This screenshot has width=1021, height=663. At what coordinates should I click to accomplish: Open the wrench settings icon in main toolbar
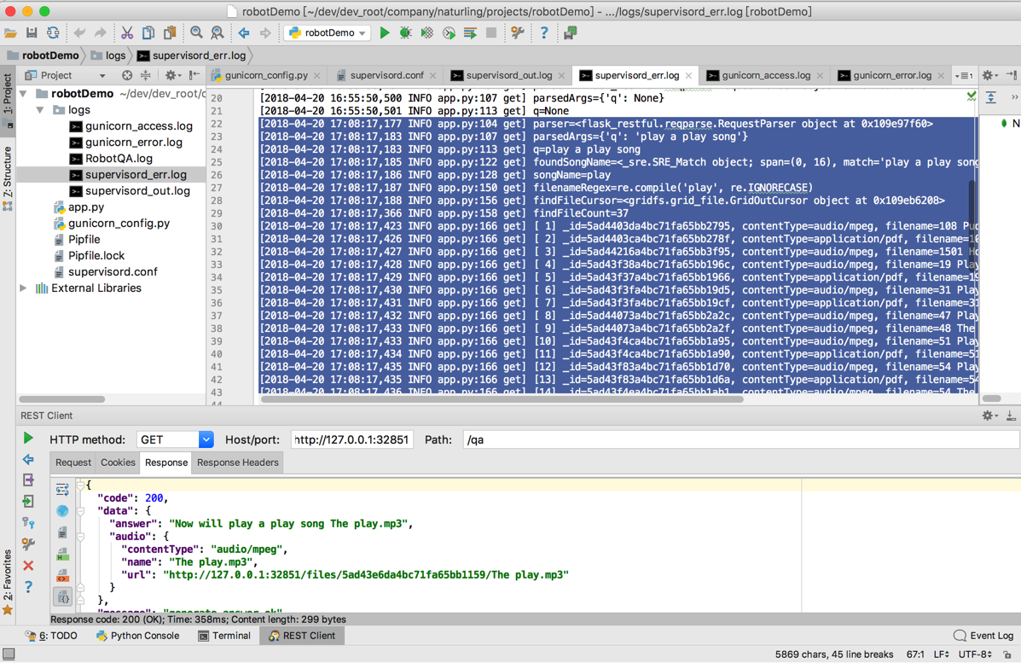tap(517, 33)
